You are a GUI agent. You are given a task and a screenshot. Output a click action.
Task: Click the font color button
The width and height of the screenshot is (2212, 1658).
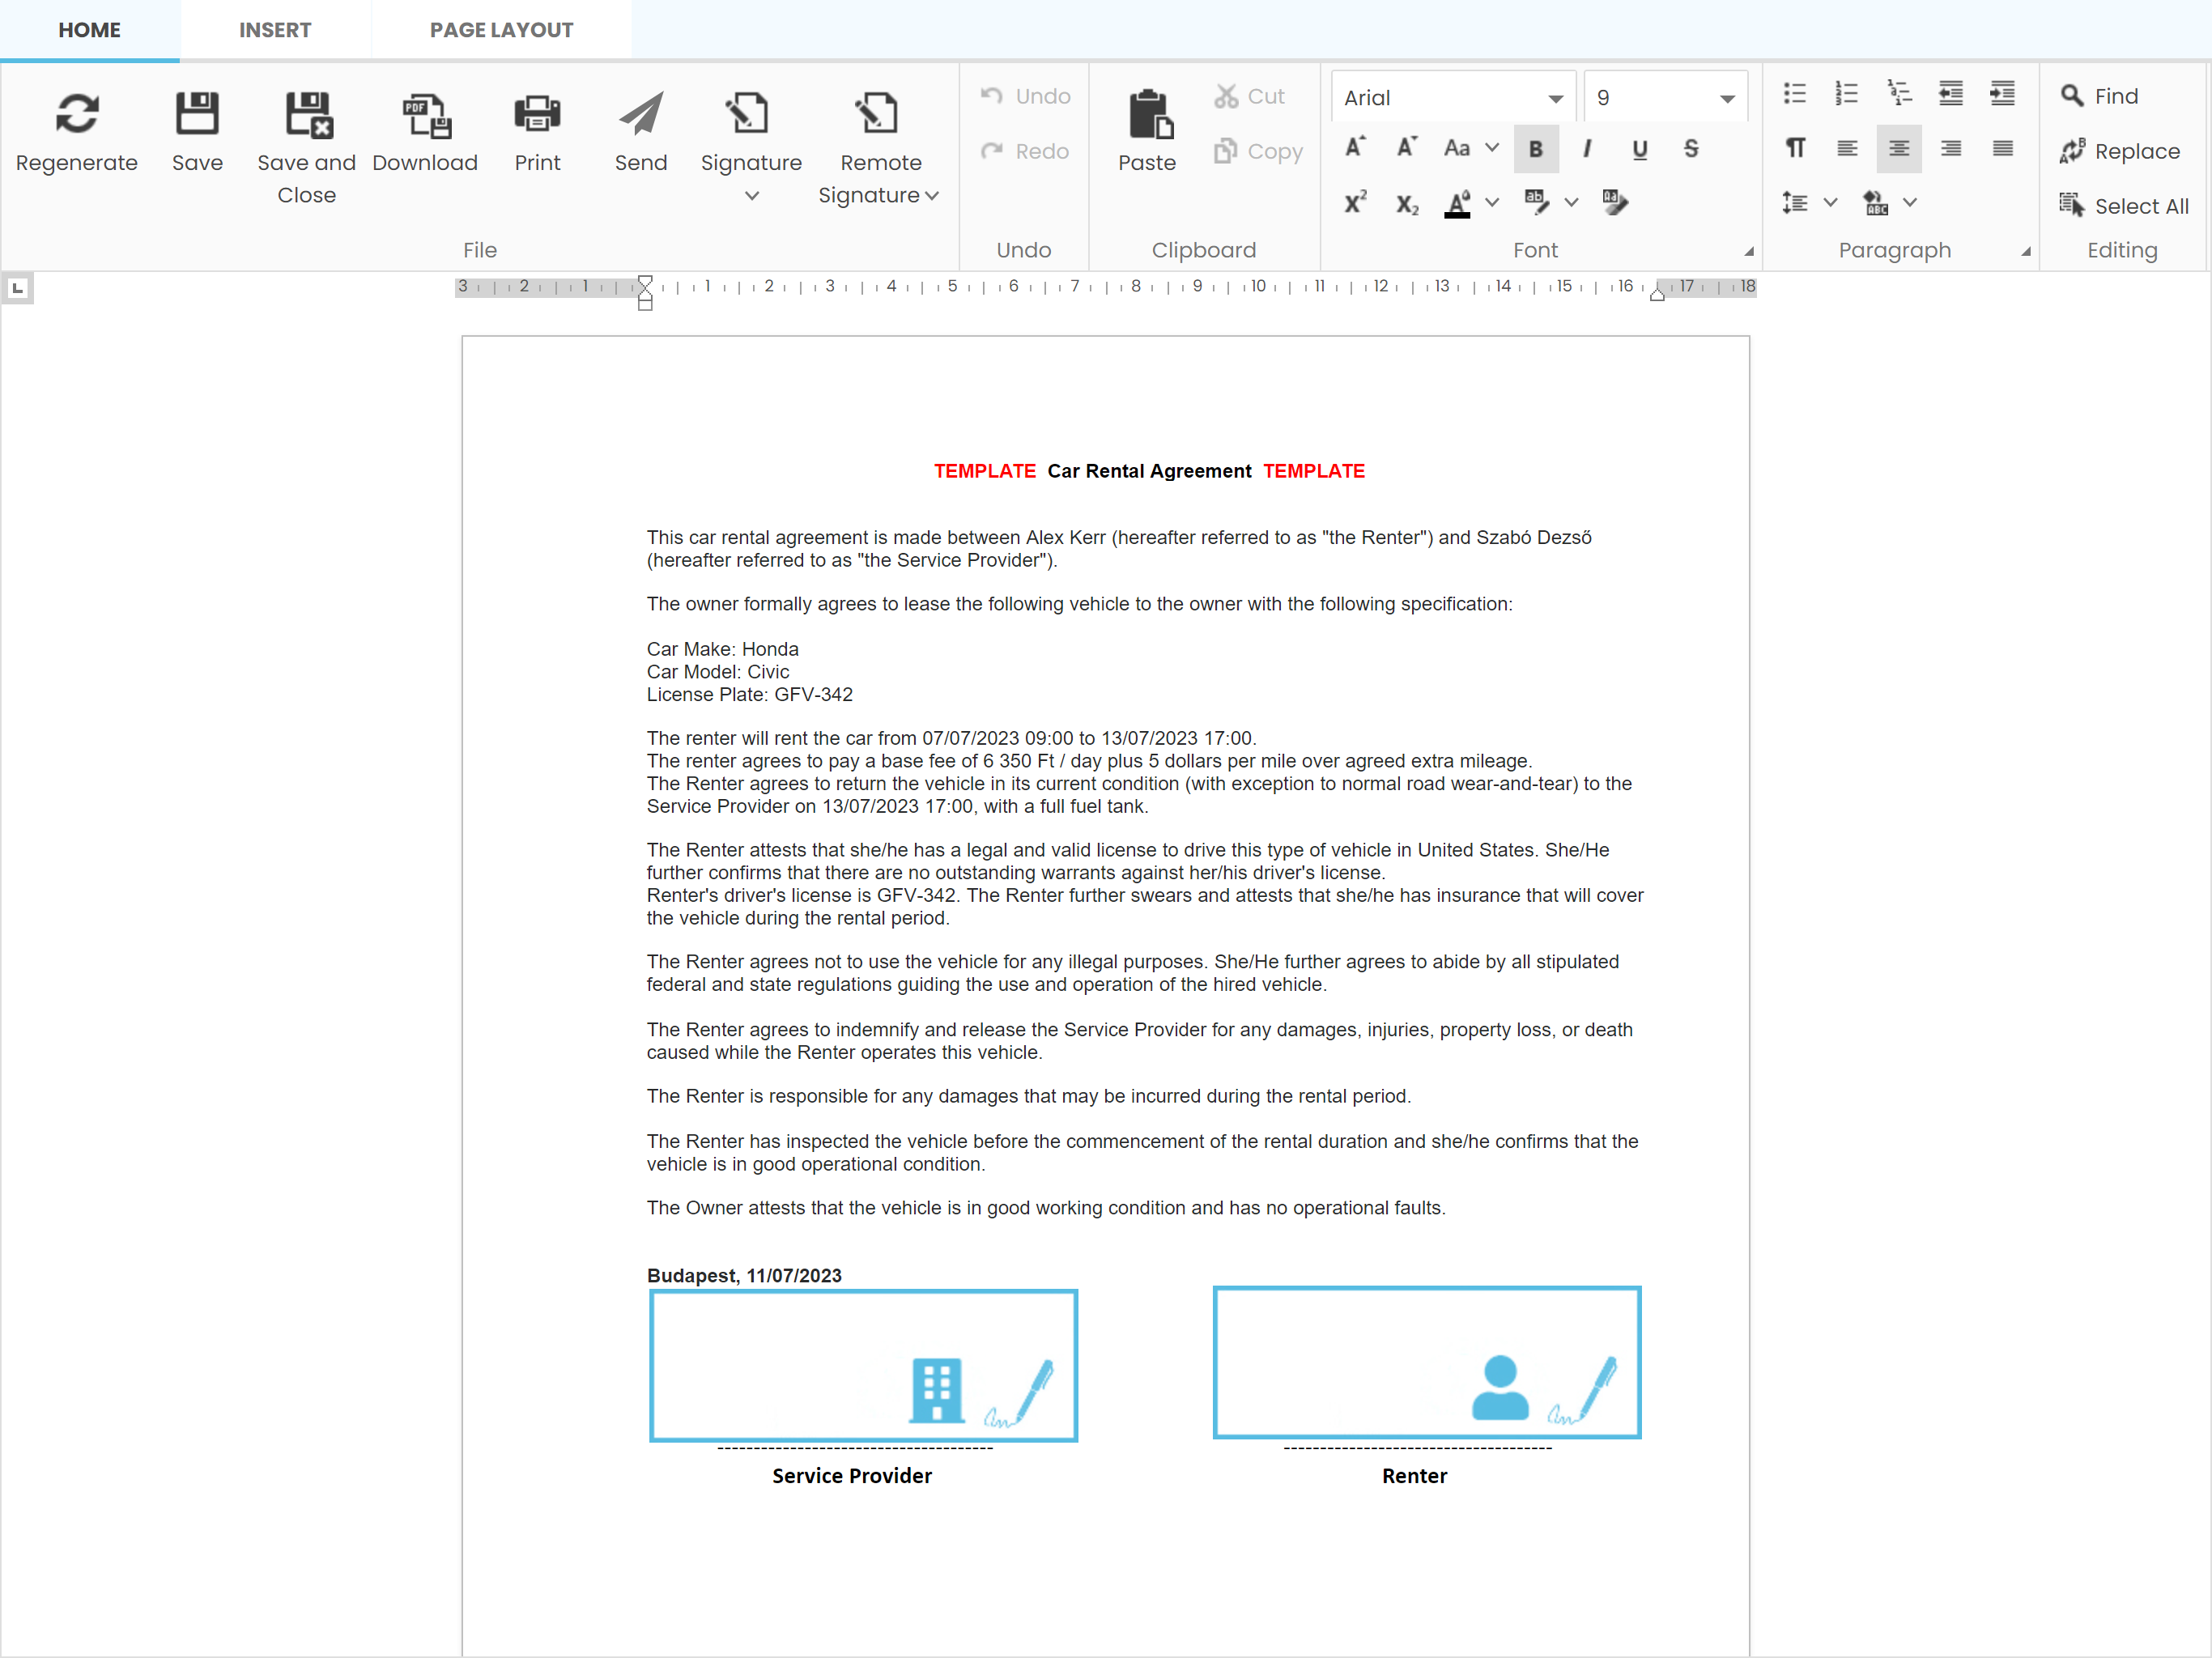click(1457, 203)
